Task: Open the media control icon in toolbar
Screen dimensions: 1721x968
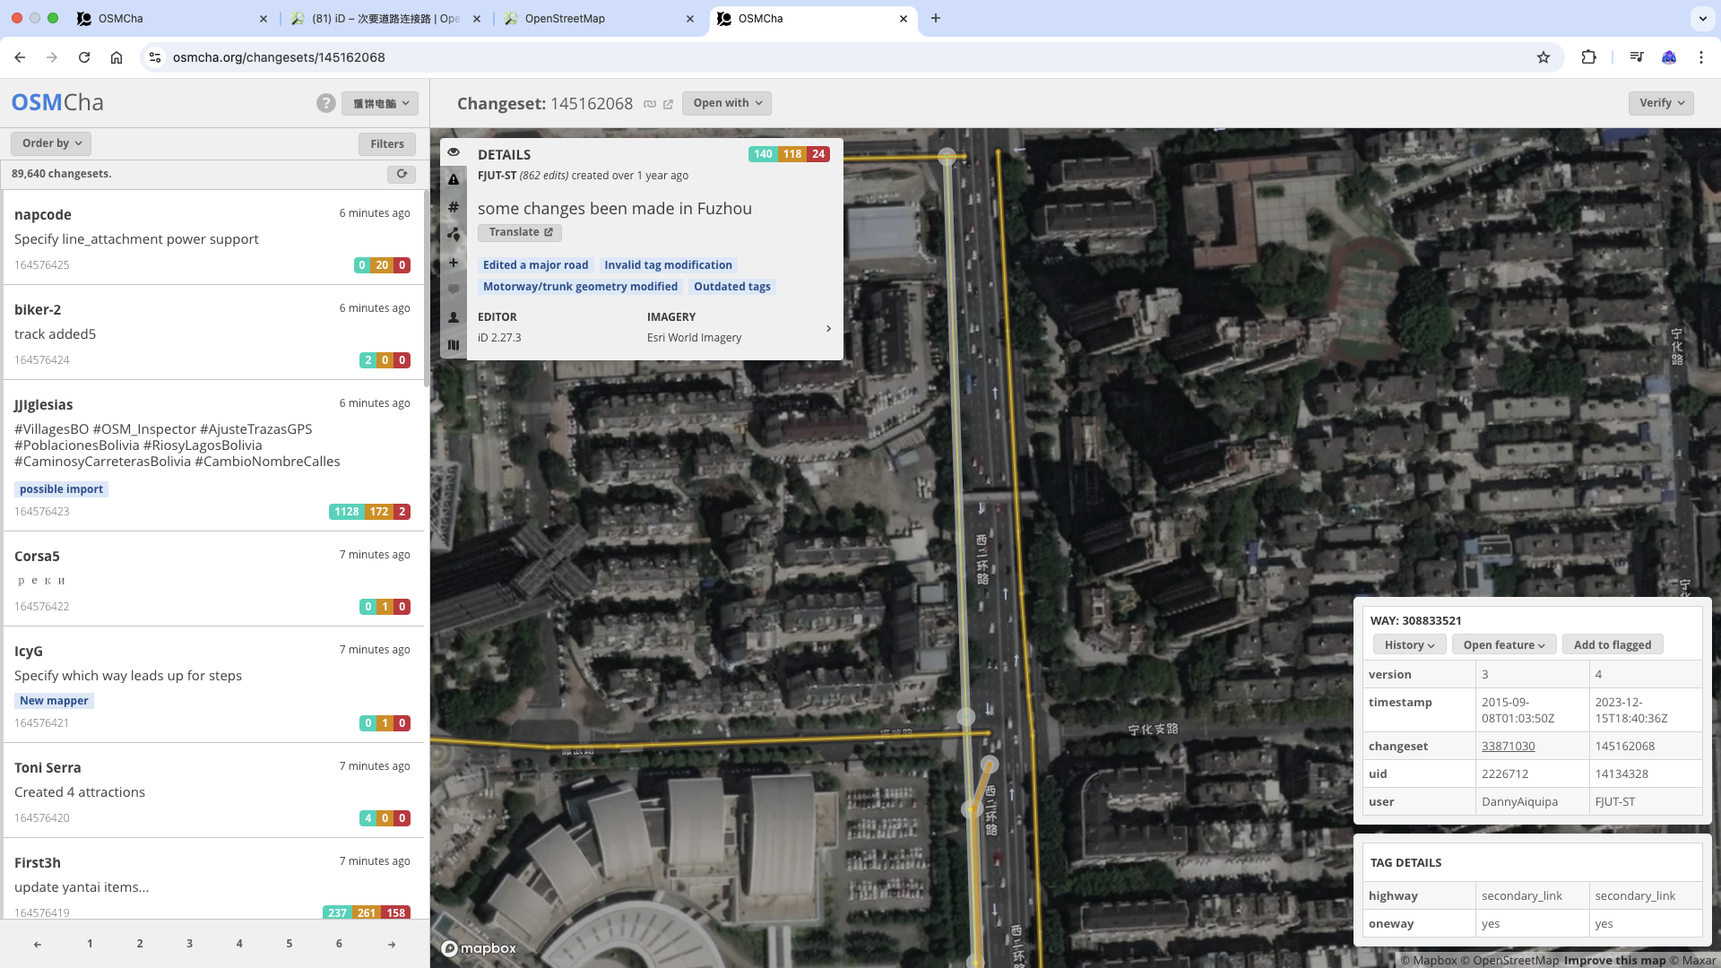Action: pyautogui.click(x=1637, y=57)
